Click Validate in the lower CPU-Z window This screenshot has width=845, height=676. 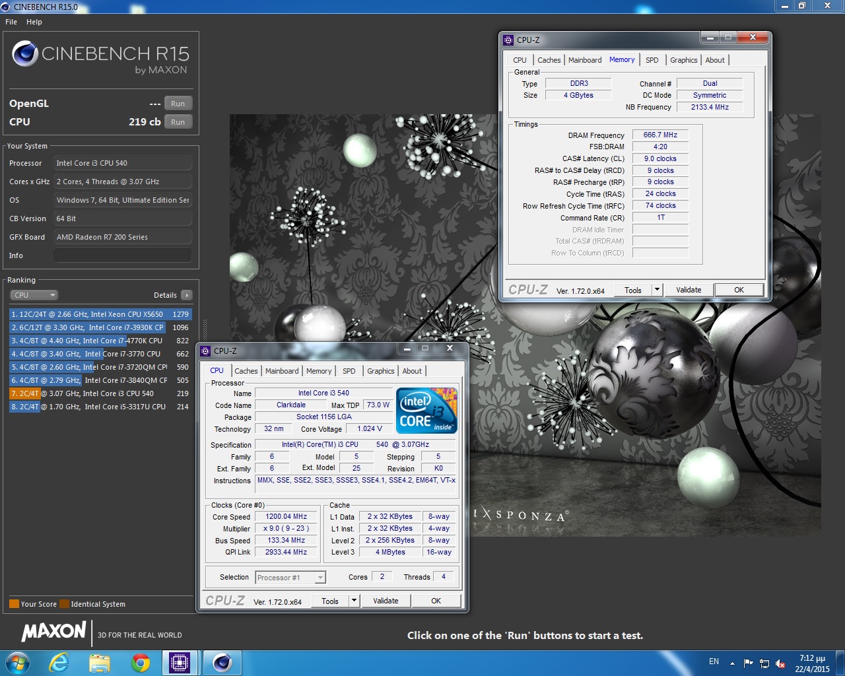(x=386, y=601)
